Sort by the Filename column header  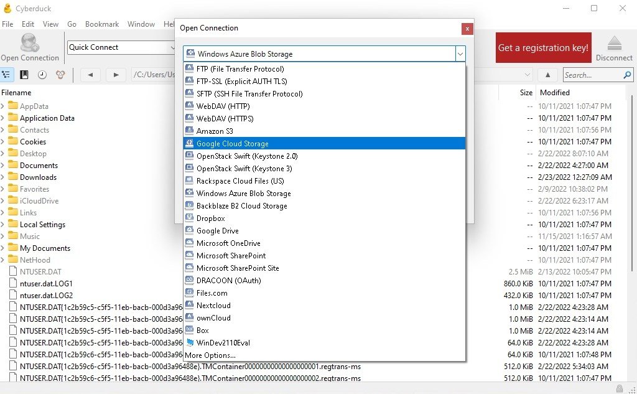(x=16, y=92)
